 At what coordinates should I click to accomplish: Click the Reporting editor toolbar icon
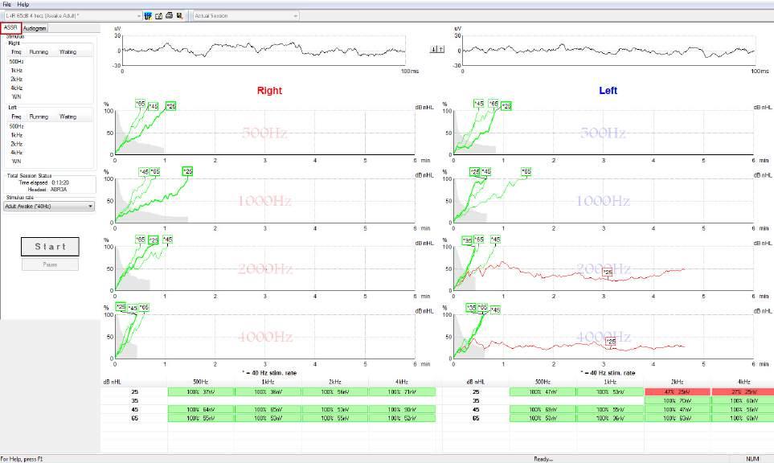pyautogui.click(x=158, y=16)
